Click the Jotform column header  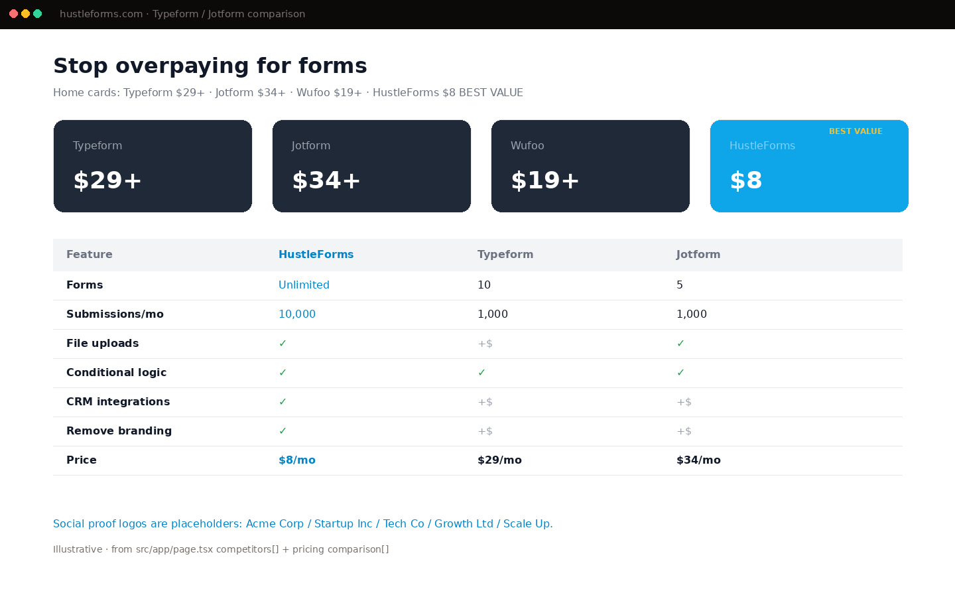698,255
